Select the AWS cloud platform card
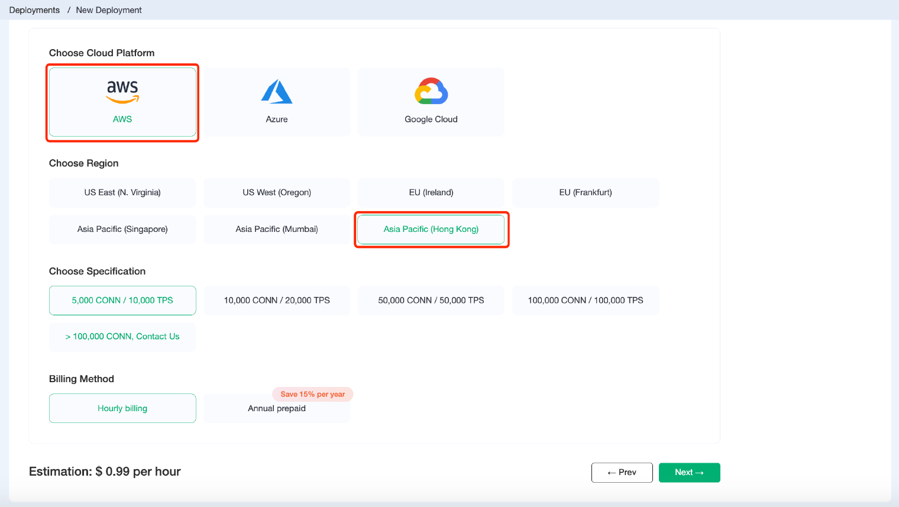899x507 pixels. tap(122, 102)
